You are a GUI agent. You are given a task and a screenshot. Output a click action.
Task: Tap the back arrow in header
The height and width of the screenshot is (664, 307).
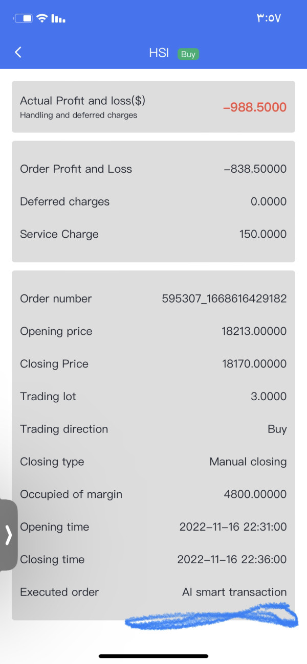18,52
